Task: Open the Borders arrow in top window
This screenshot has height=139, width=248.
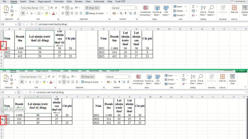Action: (42, 13)
